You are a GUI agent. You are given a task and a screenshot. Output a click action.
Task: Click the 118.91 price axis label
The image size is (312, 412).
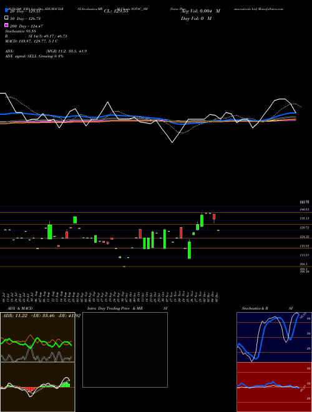305,246
